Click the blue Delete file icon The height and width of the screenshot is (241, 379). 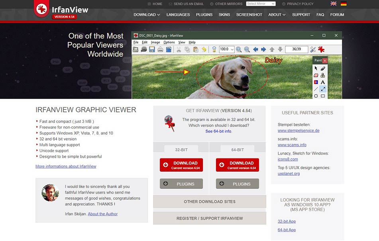coord(169,49)
